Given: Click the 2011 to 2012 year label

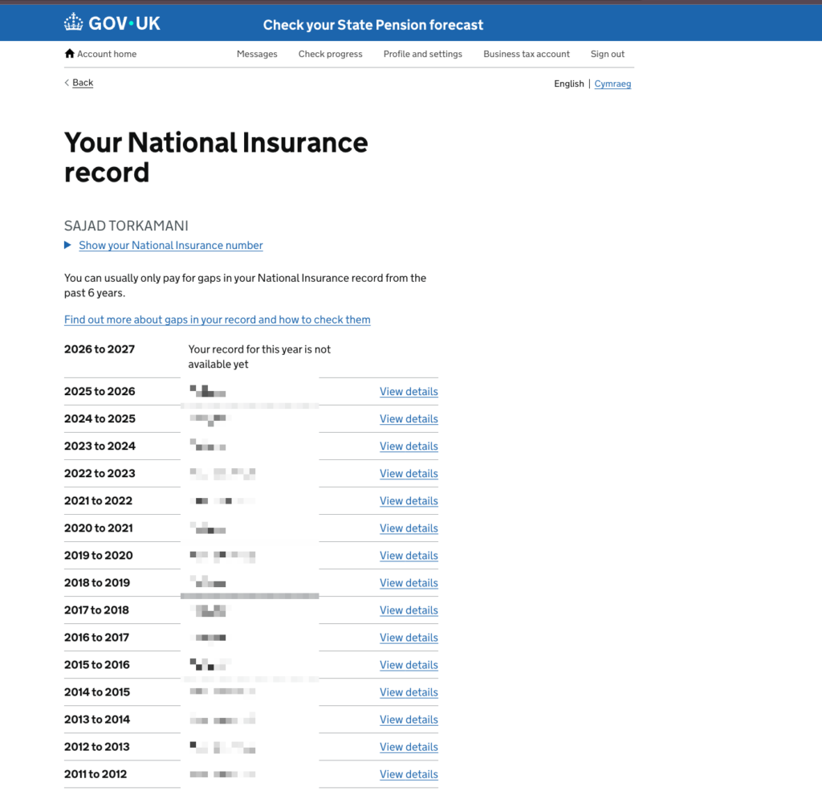Looking at the screenshot, I should (x=96, y=773).
